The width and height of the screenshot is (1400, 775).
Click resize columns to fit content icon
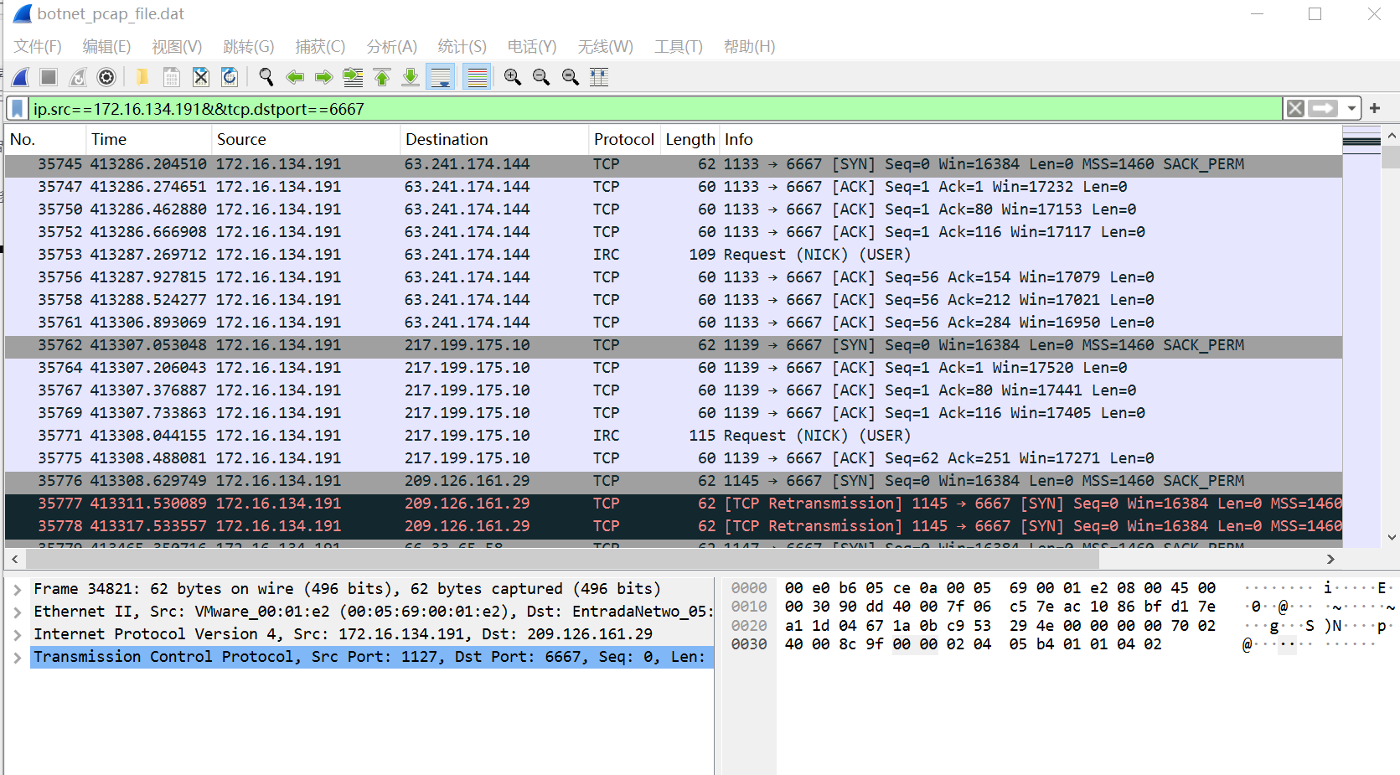(599, 77)
